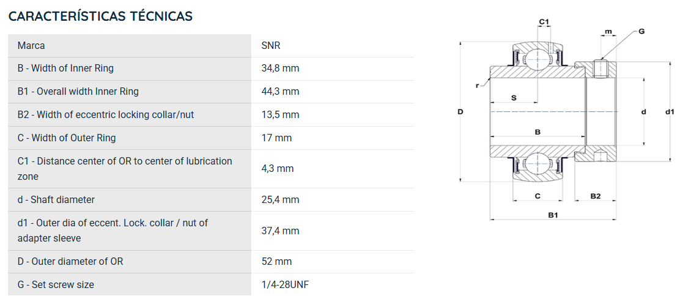This screenshot has width=691, height=296.
Task: Select the B - Width of Inner Ring row
Action: (210, 68)
